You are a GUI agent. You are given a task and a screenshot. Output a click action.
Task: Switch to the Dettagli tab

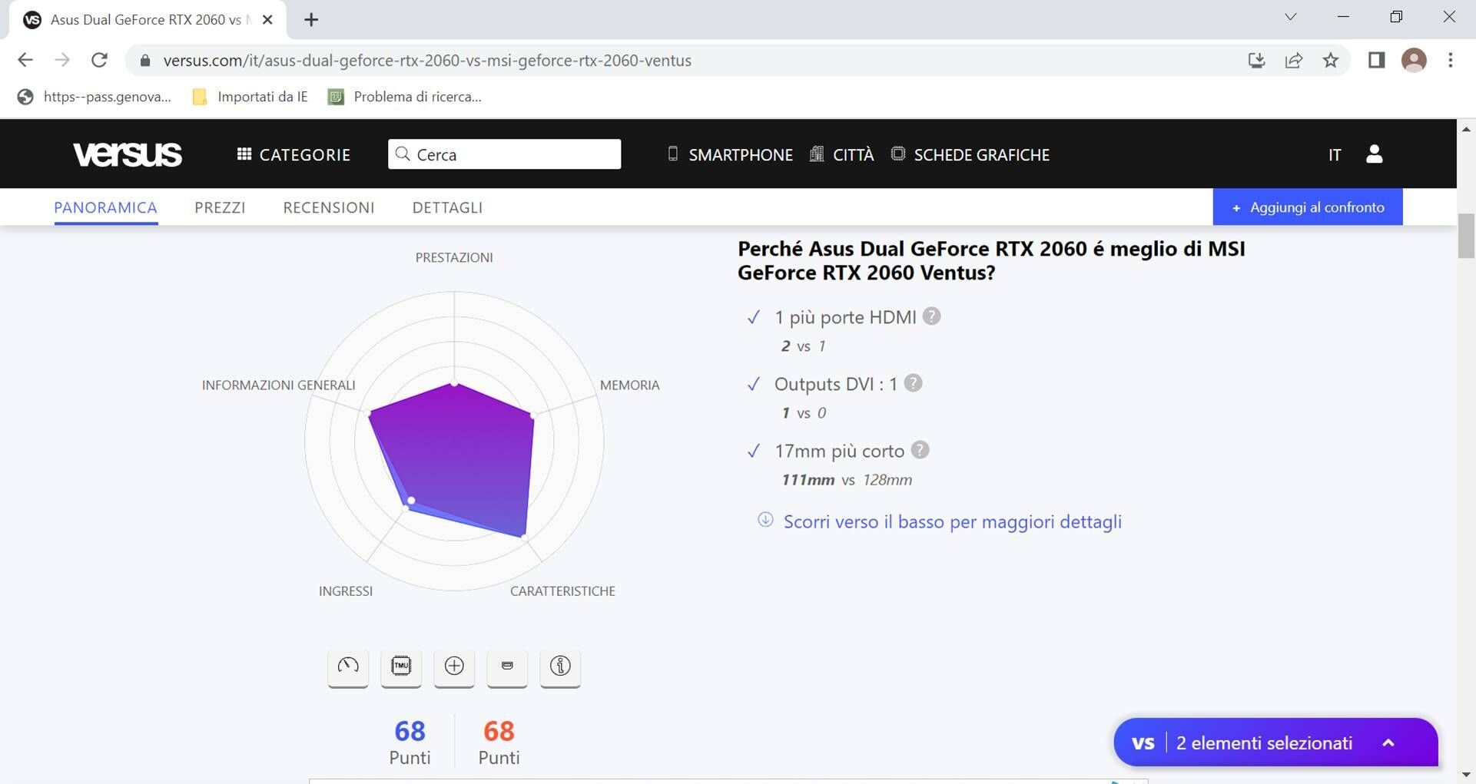pos(447,207)
